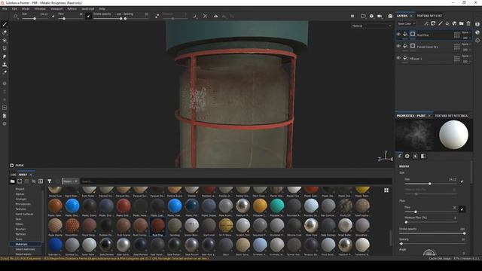Open blend mode dropdown of Forest Camo layer
Image resolution: width=482 pixels, height=271 pixels.
465,44
